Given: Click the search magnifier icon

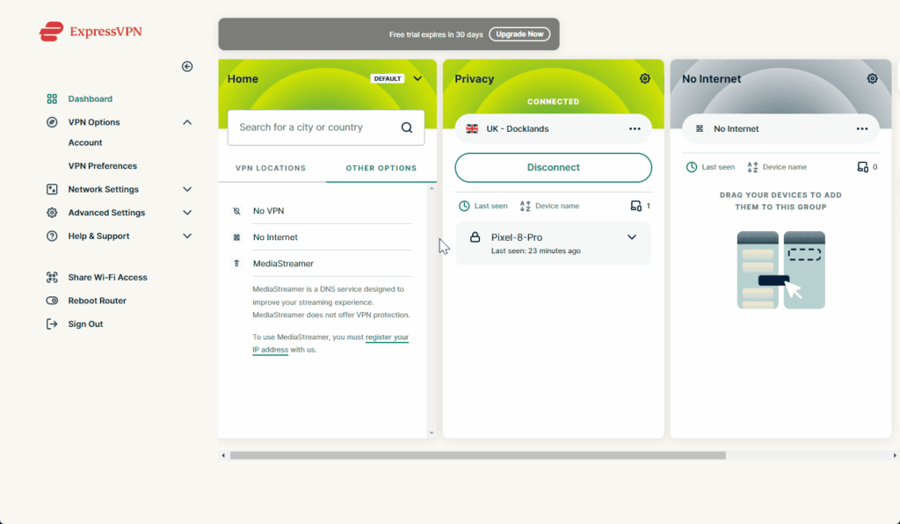Looking at the screenshot, I should (x=407, y=127).
